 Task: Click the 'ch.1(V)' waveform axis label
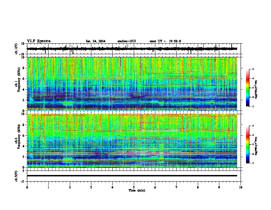(x=16, y=49)
